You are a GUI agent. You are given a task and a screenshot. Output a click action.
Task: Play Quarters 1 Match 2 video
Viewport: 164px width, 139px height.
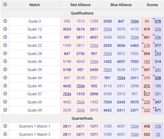(x=5, y=134)
